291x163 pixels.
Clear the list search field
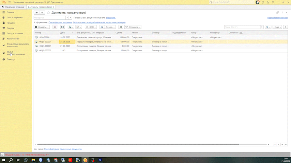tap(262, 27)
